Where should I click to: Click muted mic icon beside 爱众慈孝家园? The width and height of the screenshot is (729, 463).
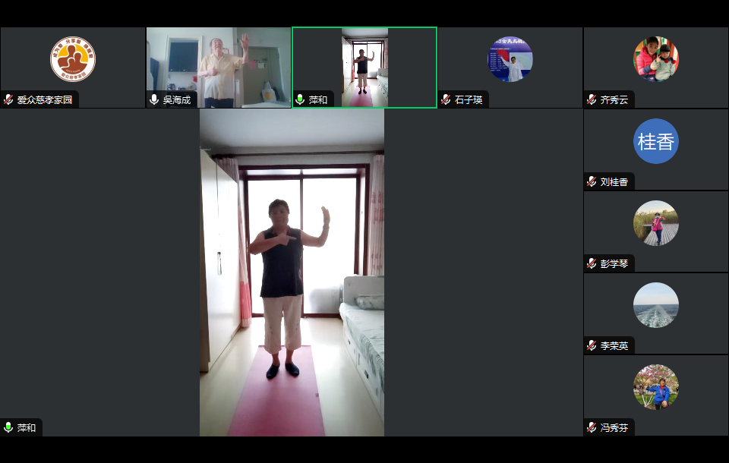coord(8,100)
